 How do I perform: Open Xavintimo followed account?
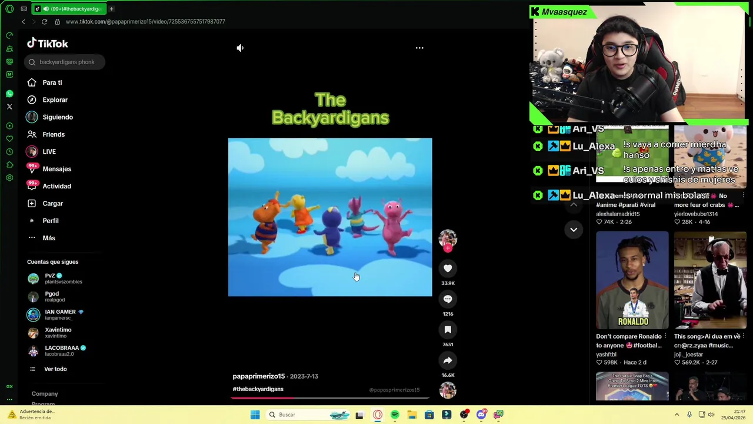(50, 333)
